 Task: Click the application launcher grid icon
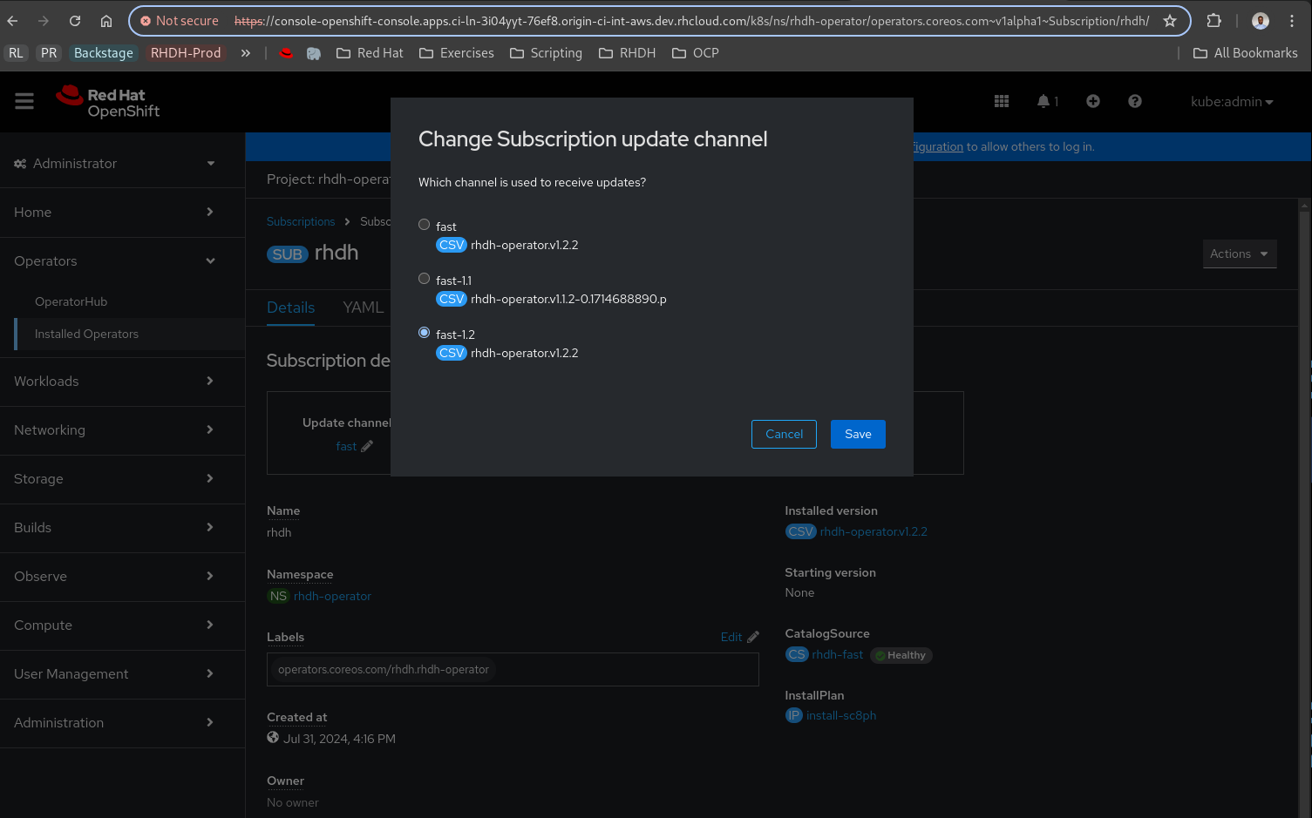coord(1002,102)
